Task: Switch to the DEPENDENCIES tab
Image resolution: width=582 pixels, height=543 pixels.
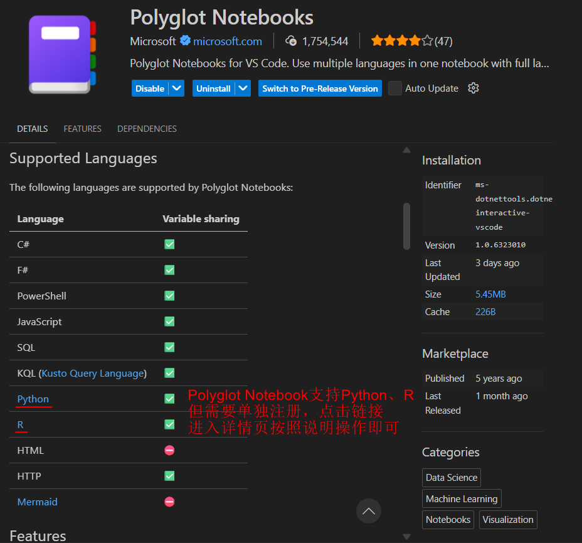Action: [147, 129]
